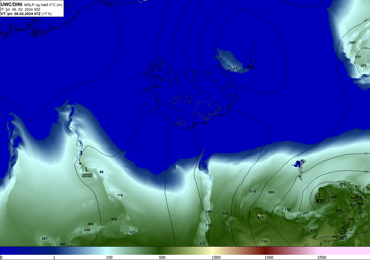The image size is (370, 260).
Task: Select the 599 height value
Action: 351,219
